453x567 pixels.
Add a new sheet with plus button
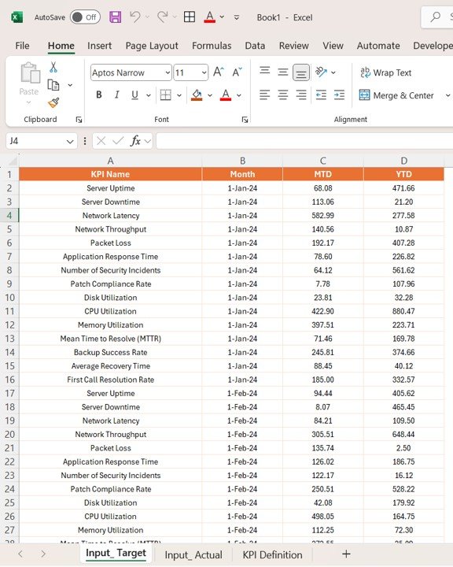point(346,554)
